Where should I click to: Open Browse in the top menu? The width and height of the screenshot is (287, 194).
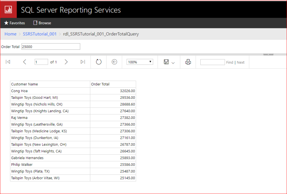point(42,23)
